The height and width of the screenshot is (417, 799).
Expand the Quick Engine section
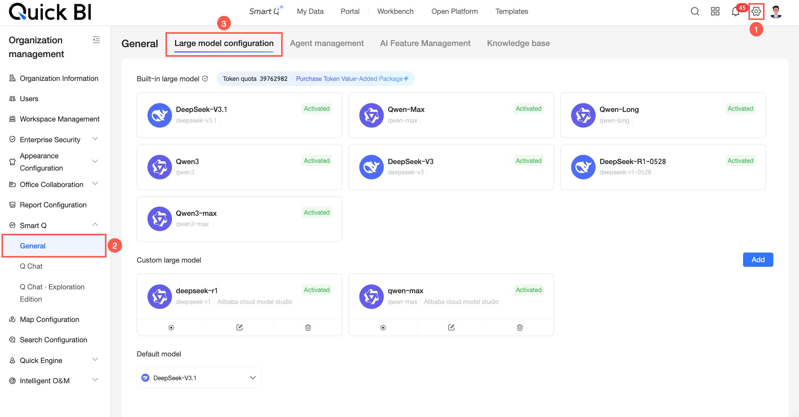95,360
